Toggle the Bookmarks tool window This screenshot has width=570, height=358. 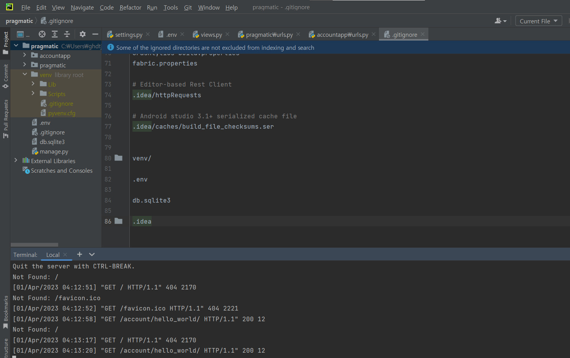(5, 312)
